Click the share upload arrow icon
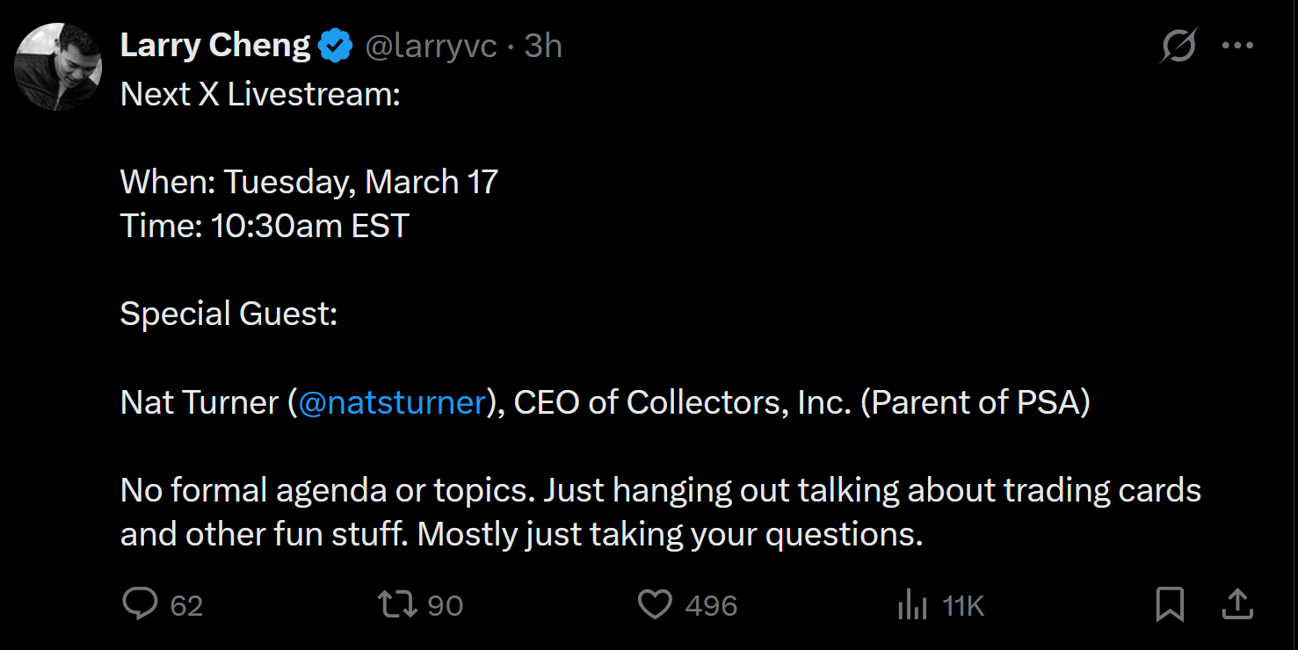 click(x=1236, y=603)
